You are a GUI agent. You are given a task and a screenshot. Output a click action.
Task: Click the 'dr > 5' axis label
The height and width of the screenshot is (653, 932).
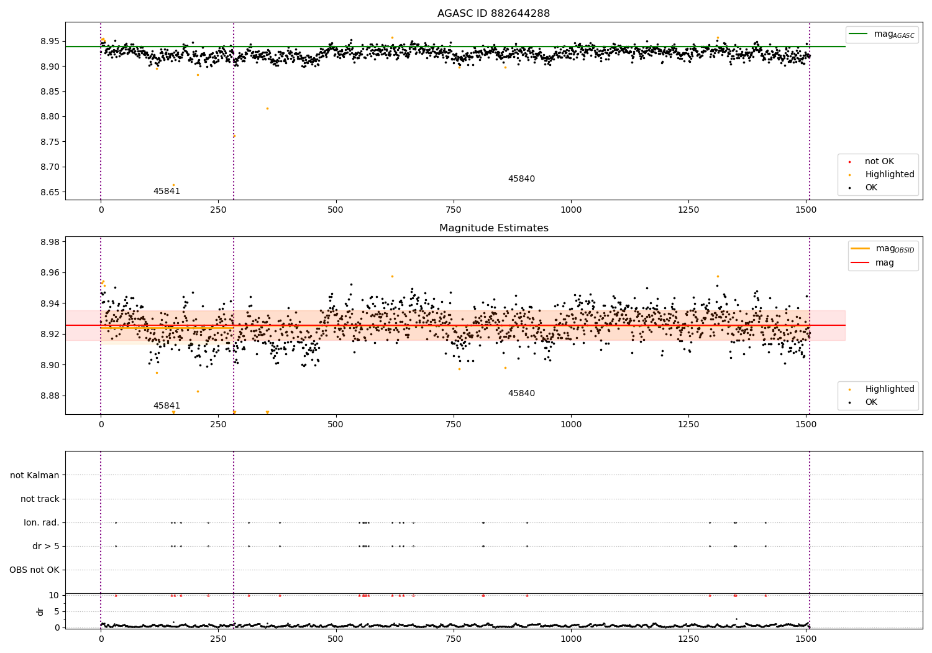[46, 547]
